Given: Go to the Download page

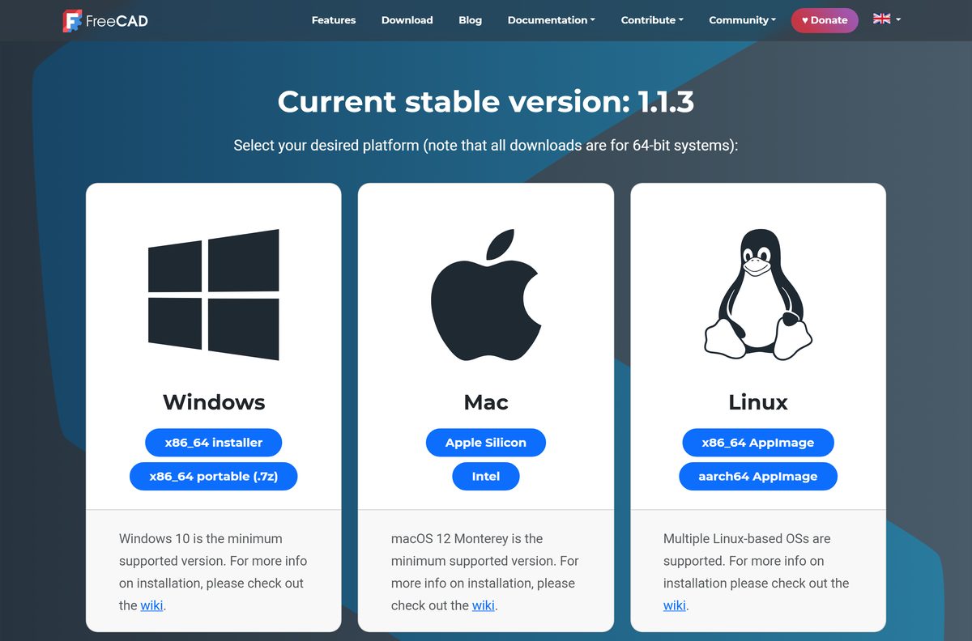Looking at the screenshot, I should 407,20.
